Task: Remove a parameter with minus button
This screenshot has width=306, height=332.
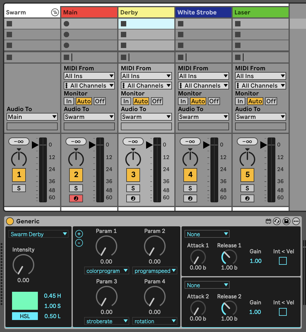Action: click(79, 243)
